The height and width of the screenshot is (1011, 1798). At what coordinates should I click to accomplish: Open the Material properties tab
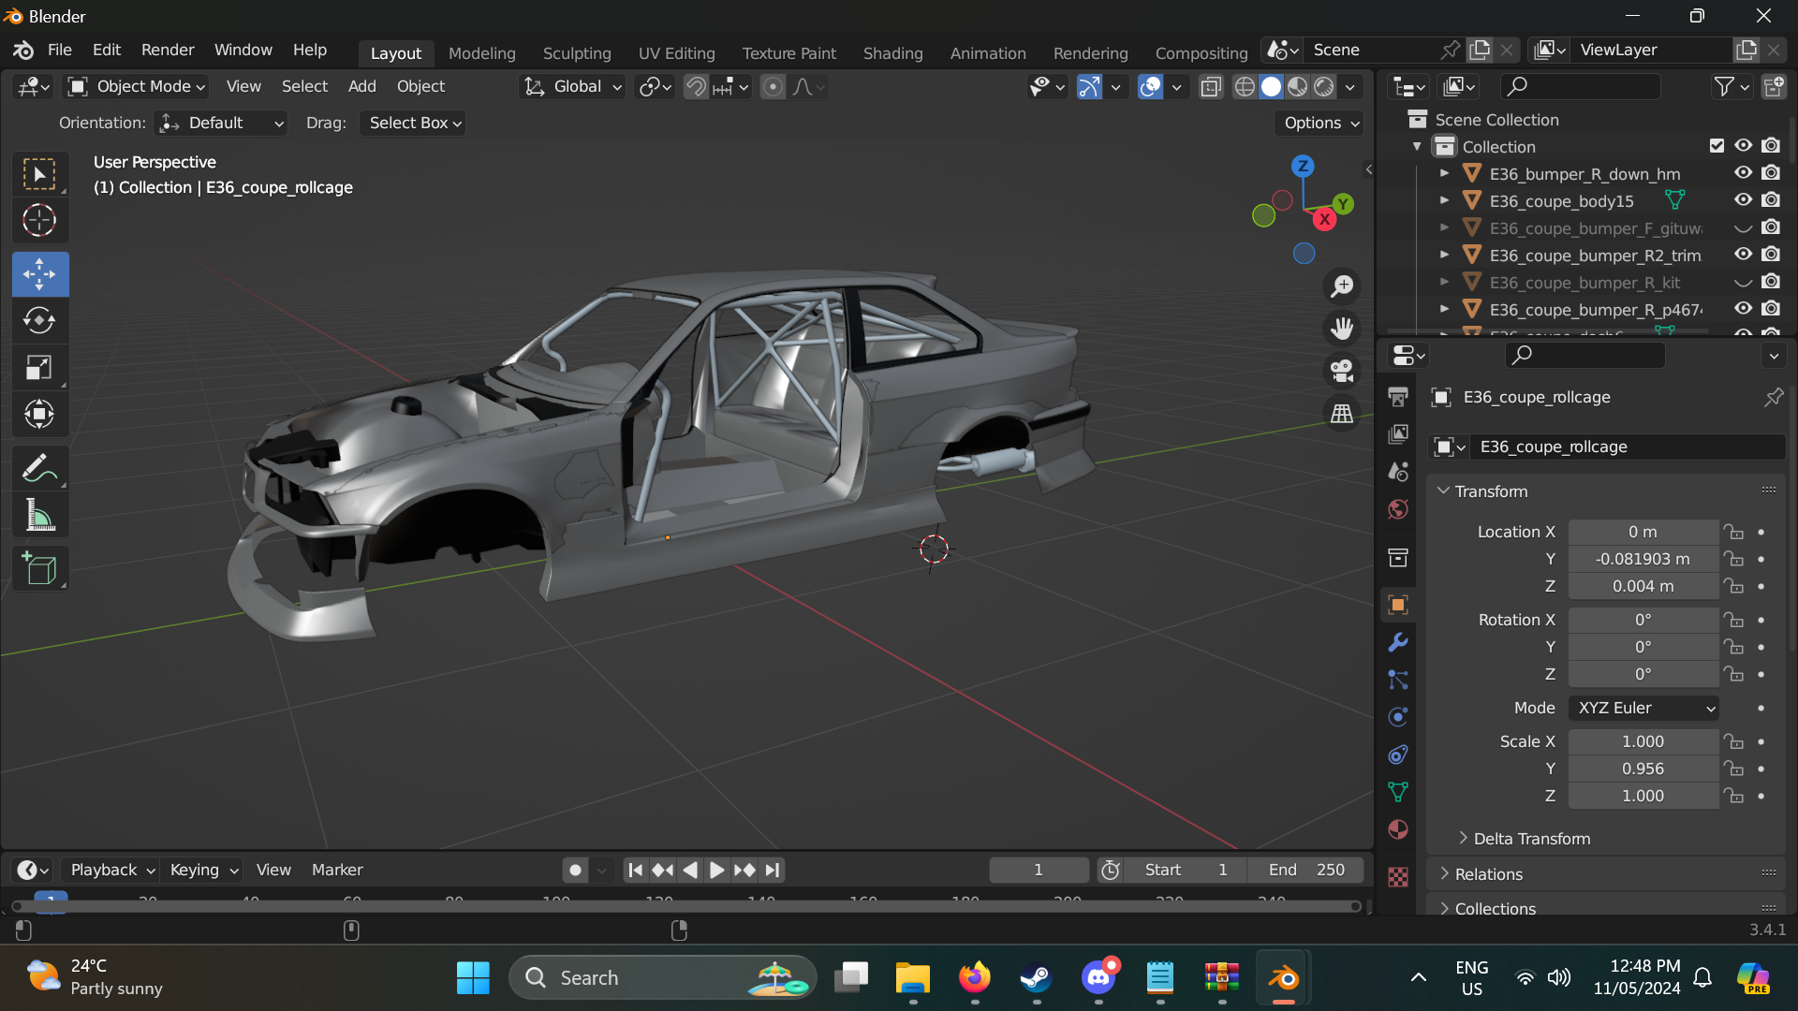(x=1398, y=829)
